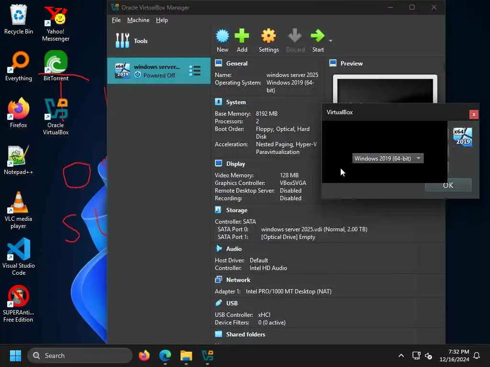Viewport: 490px width, 367px height.
Task: Click the Firefox desktop shortcut
Action: click(19, 113)
